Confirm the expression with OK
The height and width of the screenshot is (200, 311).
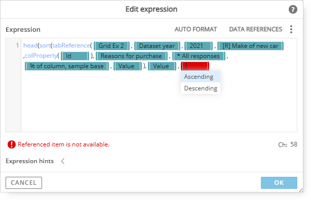pos(279,183)
